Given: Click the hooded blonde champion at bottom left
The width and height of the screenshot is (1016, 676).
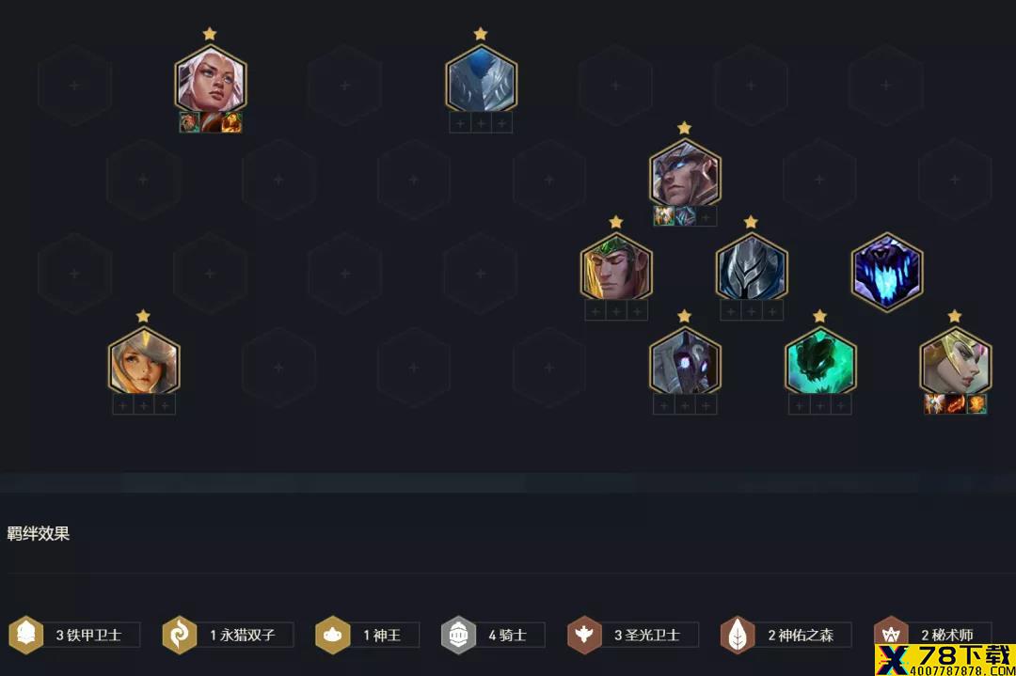Looking at the screenshot, I should [x=144, y=363].
